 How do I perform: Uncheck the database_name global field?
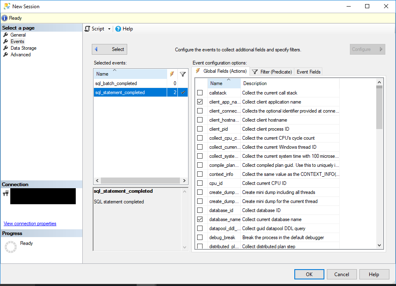[x=200, y=219]
